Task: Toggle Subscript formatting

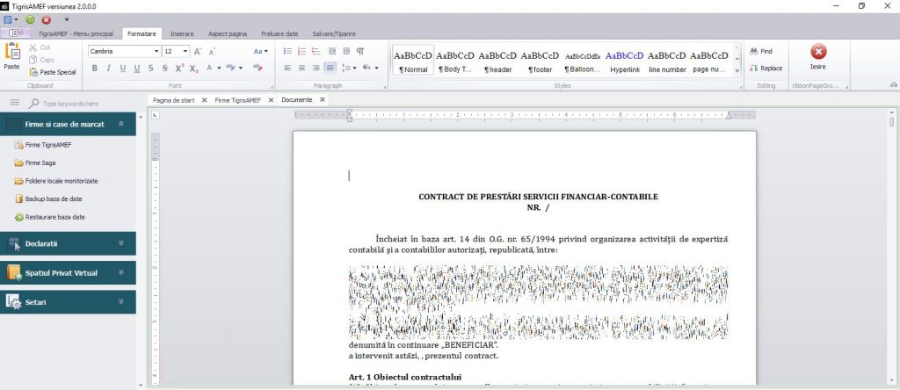Action: (x=194, y=69)
